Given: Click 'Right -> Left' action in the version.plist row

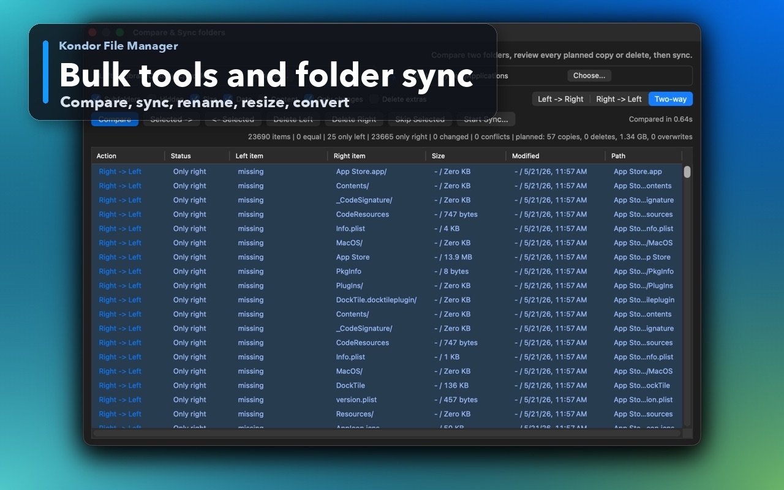Looking at the screenshot, I should coord(120,399).
